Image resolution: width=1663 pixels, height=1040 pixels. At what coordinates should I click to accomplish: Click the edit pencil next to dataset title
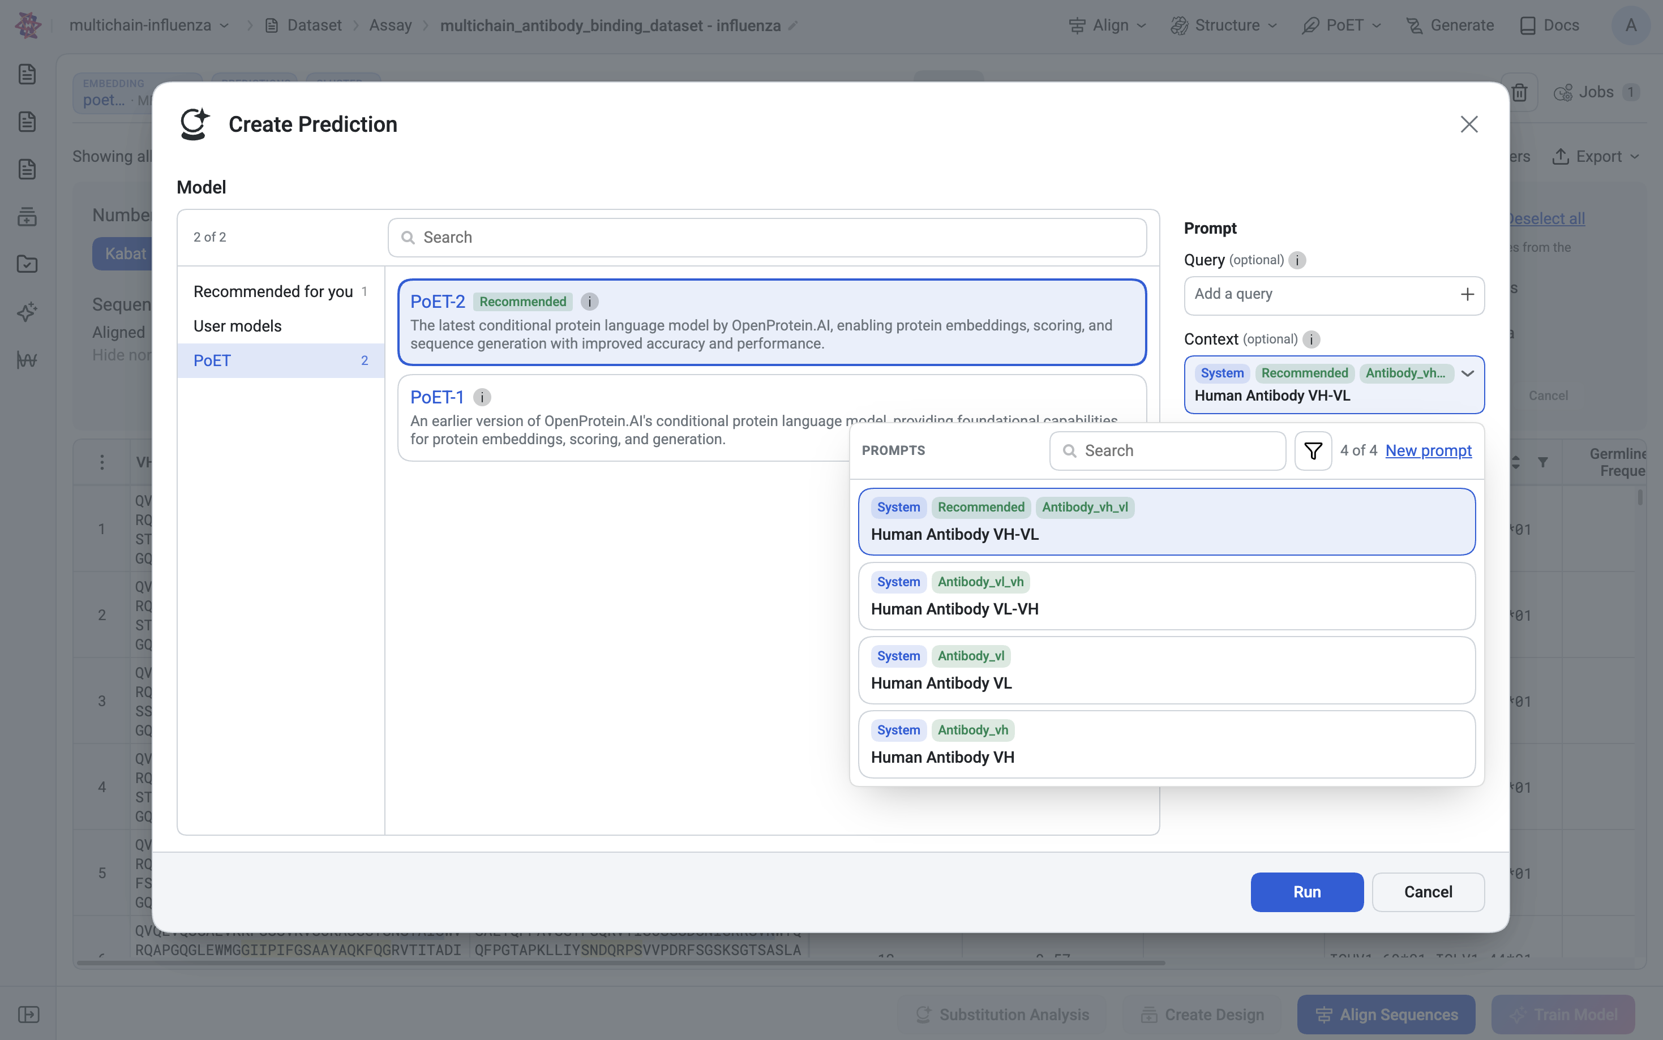click(792, 25)
